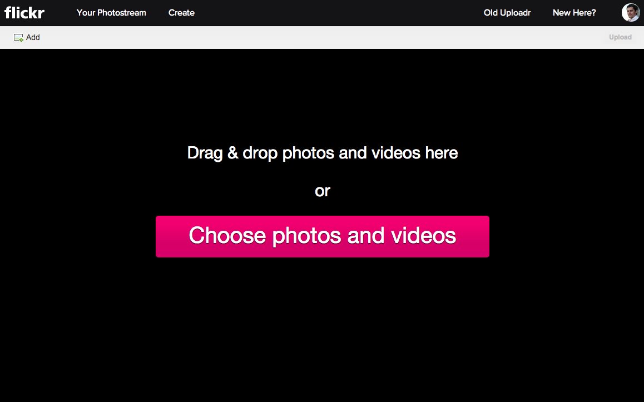Click the greyed-out Upload button
Screen dimensions: 644x402
620,37
